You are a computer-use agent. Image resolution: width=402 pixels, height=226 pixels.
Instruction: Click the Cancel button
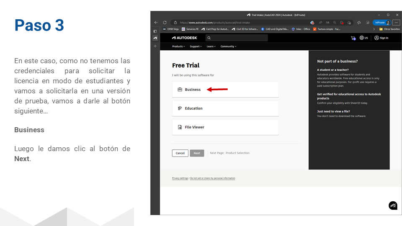pos(180,153)
